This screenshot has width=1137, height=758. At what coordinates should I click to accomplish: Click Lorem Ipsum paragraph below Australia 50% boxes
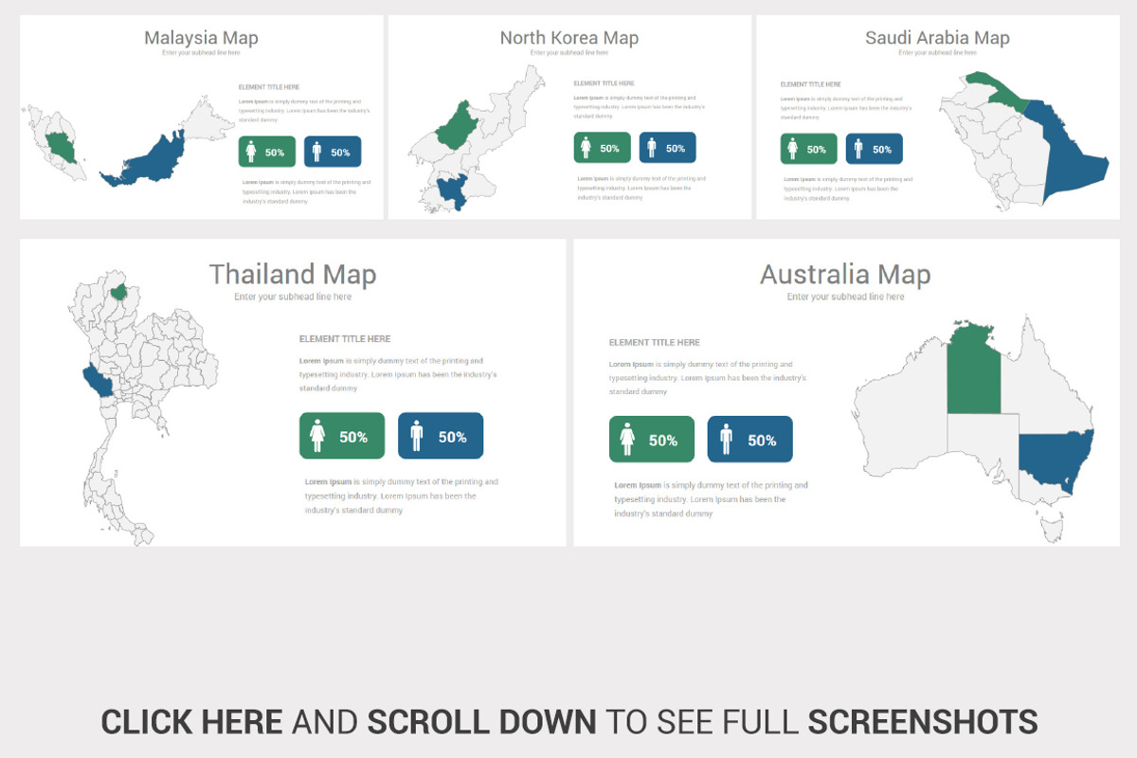pos(712,499)
